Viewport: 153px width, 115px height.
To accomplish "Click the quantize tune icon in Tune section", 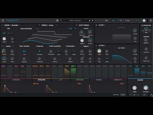I will point(4,33).
